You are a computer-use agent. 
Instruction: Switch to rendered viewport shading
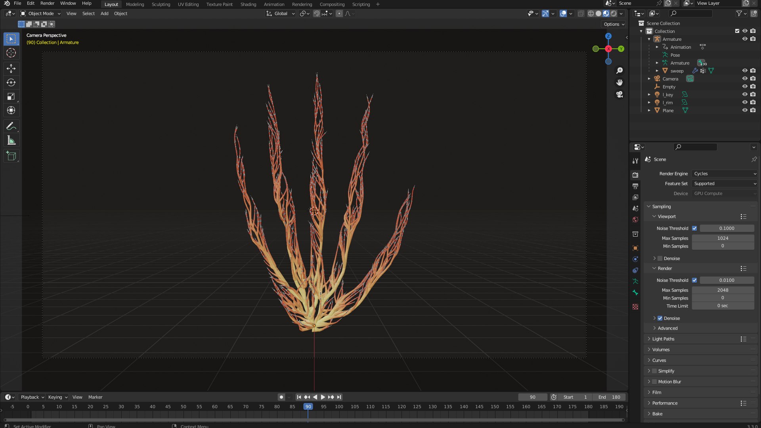coord(614,13)
